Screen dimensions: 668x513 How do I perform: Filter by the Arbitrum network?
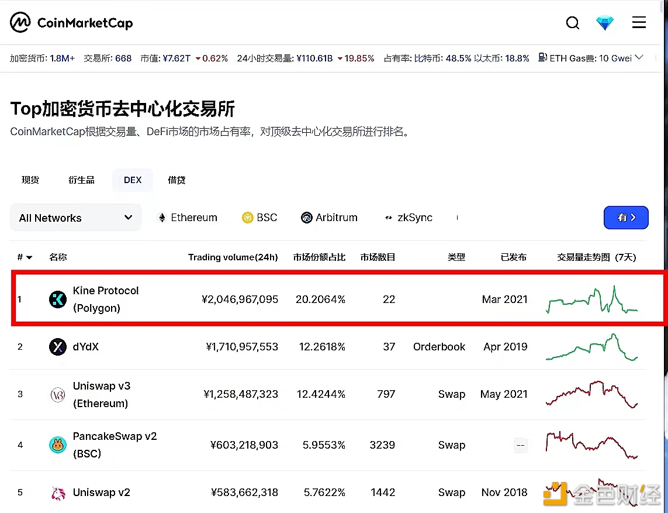[329, 218]
